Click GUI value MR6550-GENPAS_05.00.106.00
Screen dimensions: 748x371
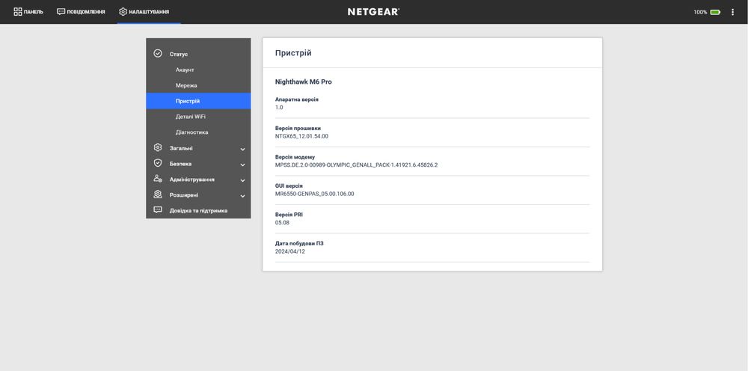coord(315,194)
